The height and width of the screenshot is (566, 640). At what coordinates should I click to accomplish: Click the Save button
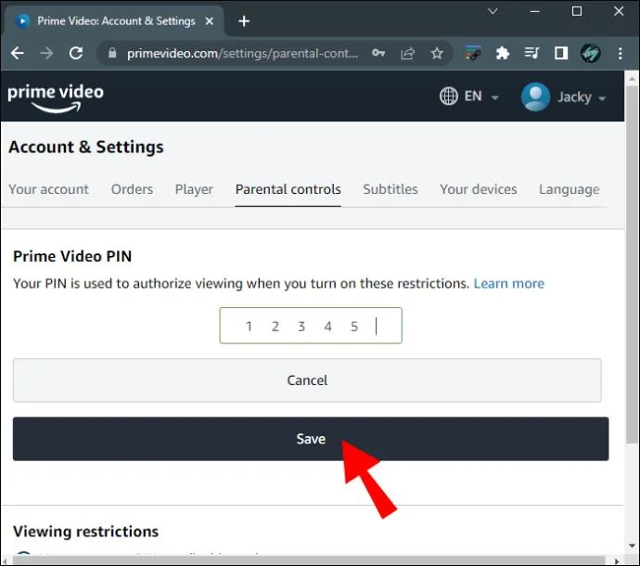311,439
